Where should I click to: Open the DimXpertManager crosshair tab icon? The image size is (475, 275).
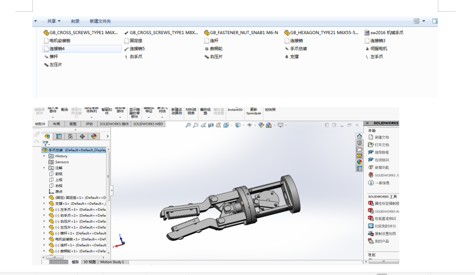(x=82, y=137)
